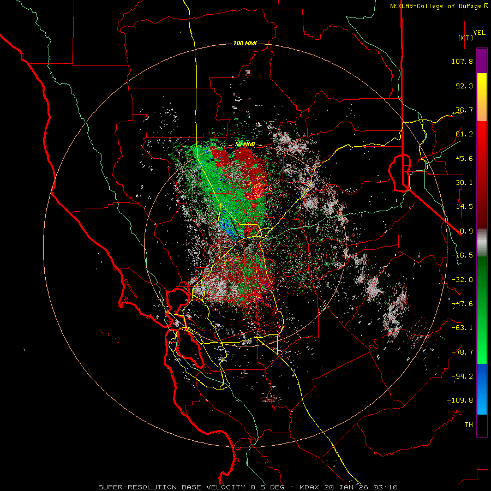Viewport: 491px width, 491px height.
Task: Select the 30.1 velocity scale value
Action: pyautogui.click(x=464, y=183)
